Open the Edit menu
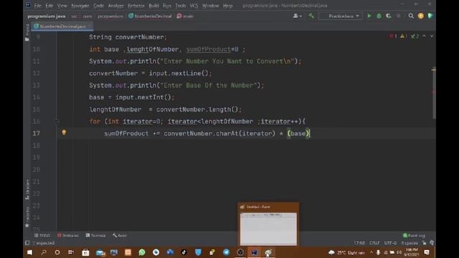 pos(49,6)
